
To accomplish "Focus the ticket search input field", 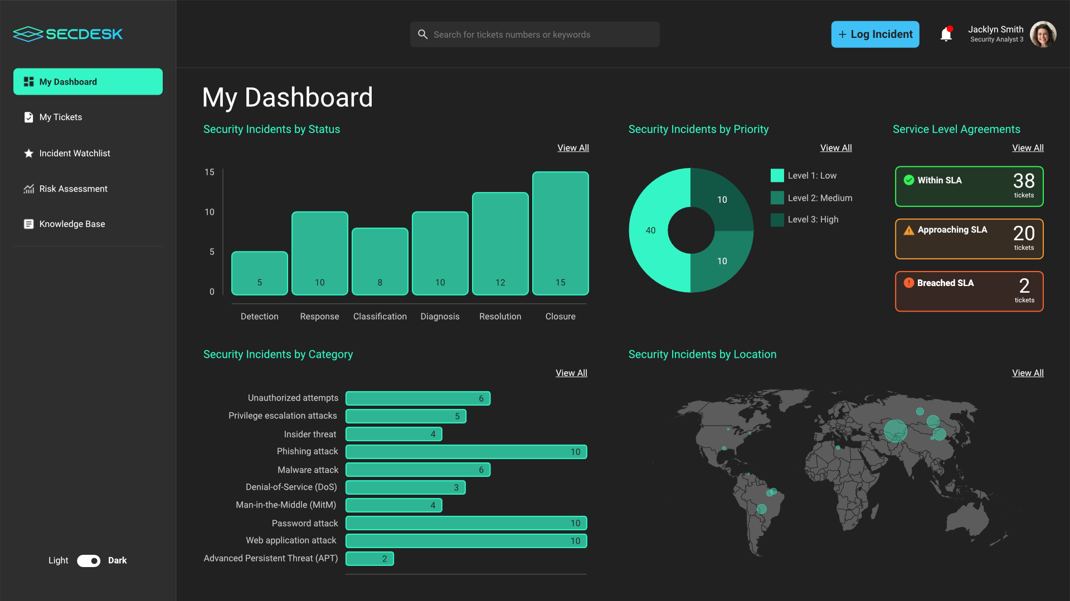I will click(x=535, y=35).
